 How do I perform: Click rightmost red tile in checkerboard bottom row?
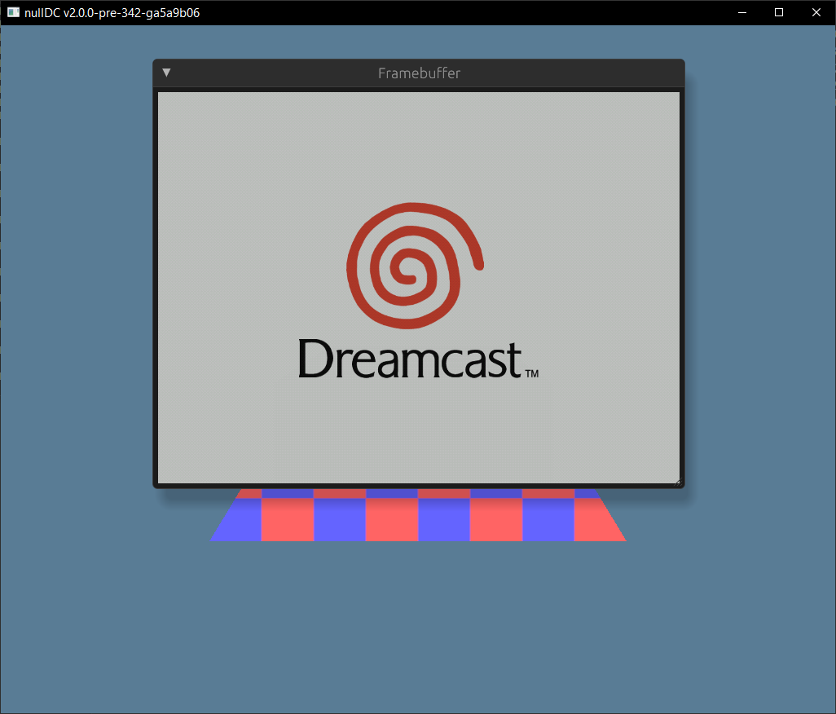(x=596, y=520)
